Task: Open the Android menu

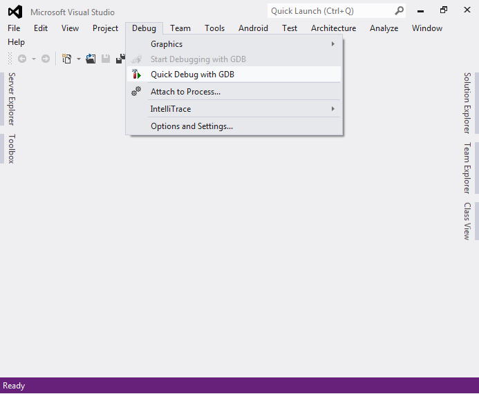Action: tap(253, 28)
